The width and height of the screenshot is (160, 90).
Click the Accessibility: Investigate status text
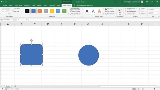point(12,89)
